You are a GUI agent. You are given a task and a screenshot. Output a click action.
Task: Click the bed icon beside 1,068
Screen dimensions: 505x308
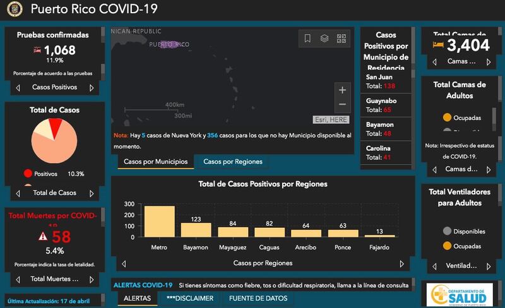(x=37, y=50)
